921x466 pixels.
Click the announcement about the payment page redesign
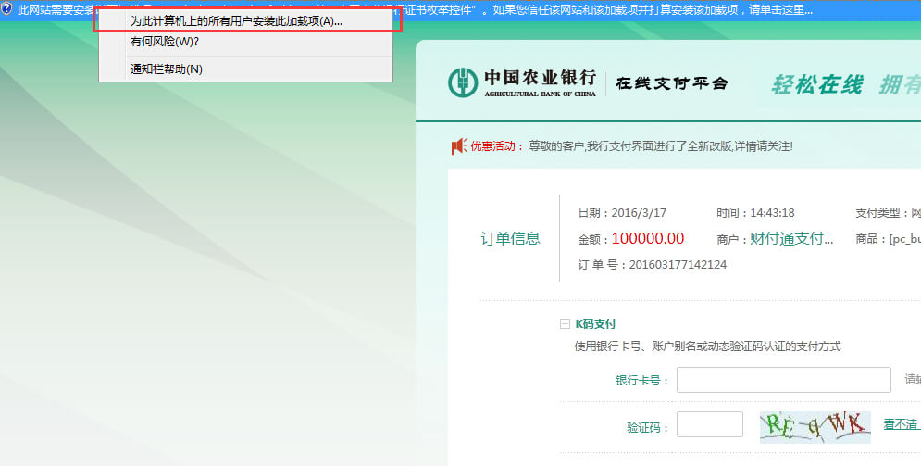[x=661, y=146]
